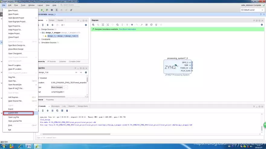
Task: Click the back arrow in Properties panel
Action: pos(76,73)
